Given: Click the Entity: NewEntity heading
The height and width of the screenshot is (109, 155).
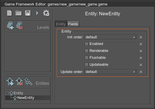Looking at the screenshot, I should click(102, 14).
